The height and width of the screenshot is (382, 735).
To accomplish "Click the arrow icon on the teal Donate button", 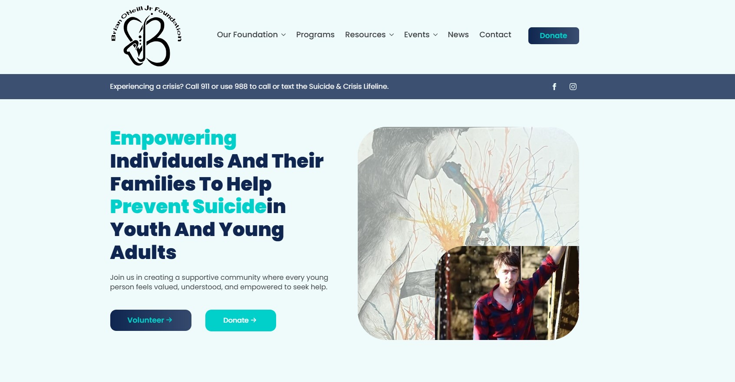I will tap(254, 320).
